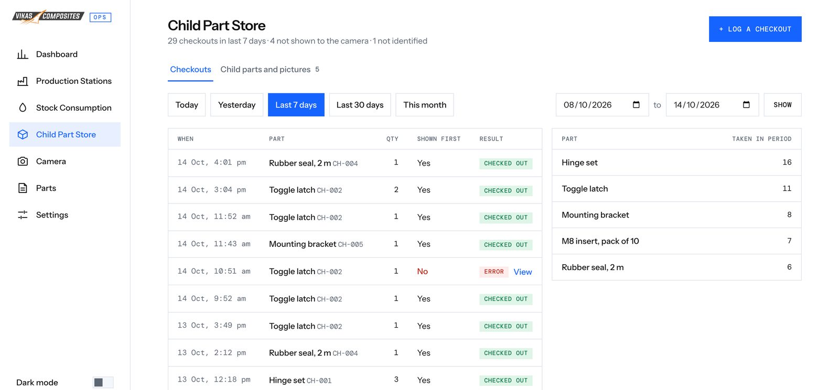Switch to Child parts and pictures tab
Viewport: 839px width, 390px height.
(x=270, y=69)
